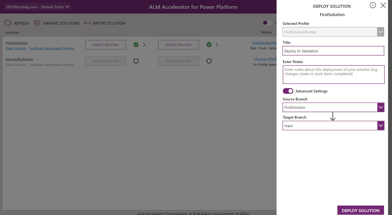The image size is (392, 215).
Task: Click FirstSolution's green commit success checkmark
Action: 136,45
